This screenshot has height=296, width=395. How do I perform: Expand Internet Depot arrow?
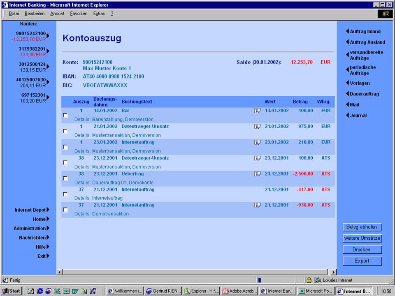[x=48, y=210]
